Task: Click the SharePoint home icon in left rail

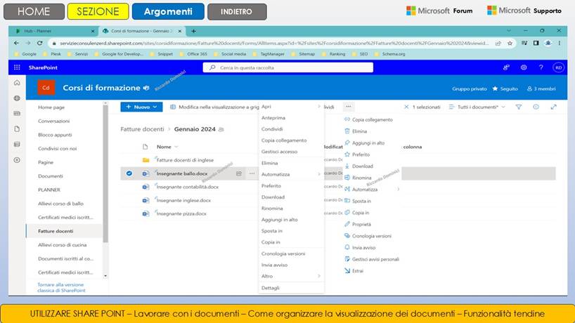Action: click(17, 83)
